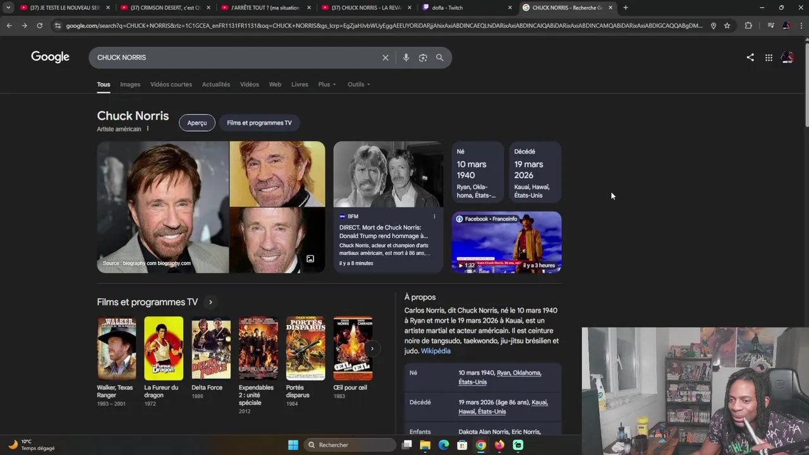
Task: Bookmark this page with the star icon
Action: (727, 26)
